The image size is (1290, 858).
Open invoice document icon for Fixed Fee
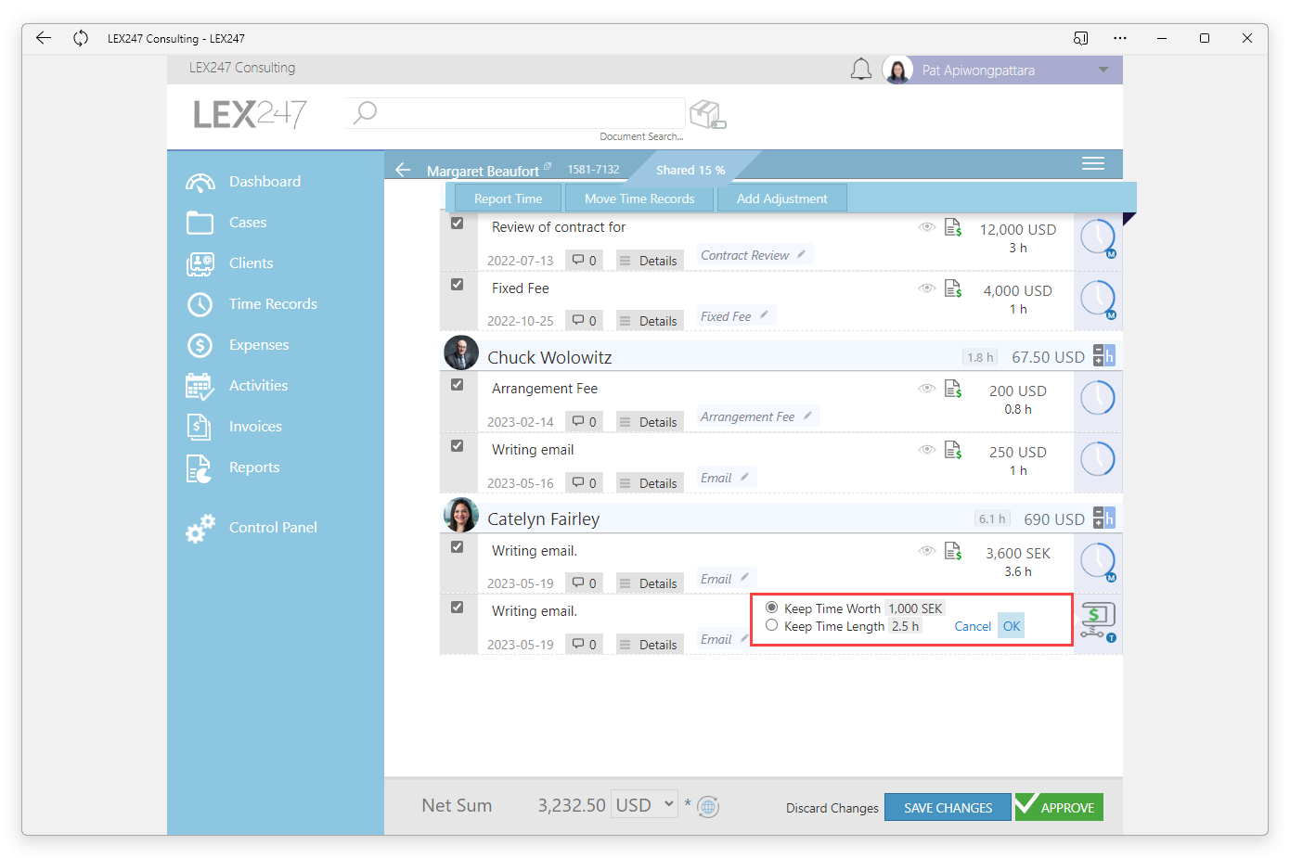pos(953,288)
